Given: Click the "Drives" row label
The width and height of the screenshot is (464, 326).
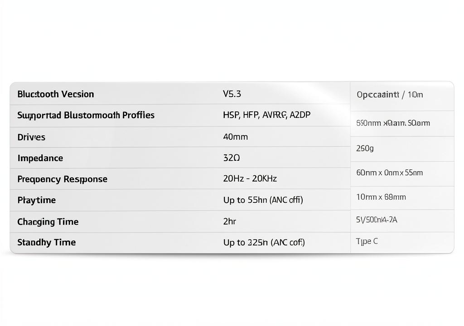Looking at the screenshot, I should pos(31,137).
